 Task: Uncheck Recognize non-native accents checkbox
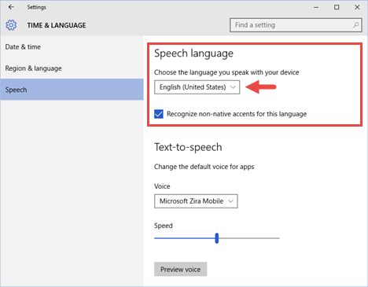[x=159, y=114]
